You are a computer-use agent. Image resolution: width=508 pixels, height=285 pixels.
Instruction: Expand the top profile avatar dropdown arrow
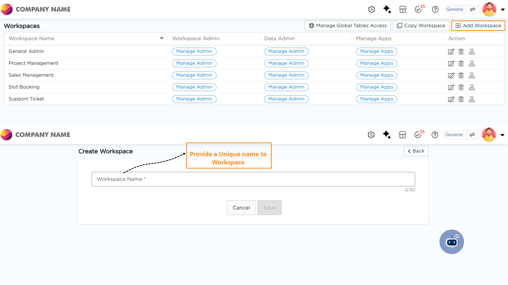(x=502, y=10)
